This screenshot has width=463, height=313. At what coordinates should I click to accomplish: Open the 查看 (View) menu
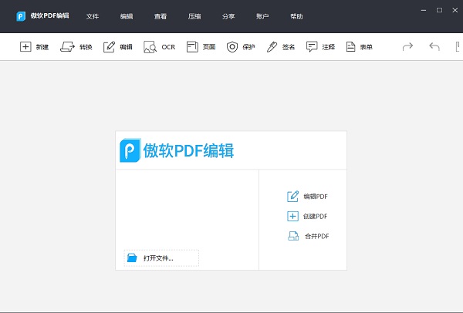[x=161, y=16]
